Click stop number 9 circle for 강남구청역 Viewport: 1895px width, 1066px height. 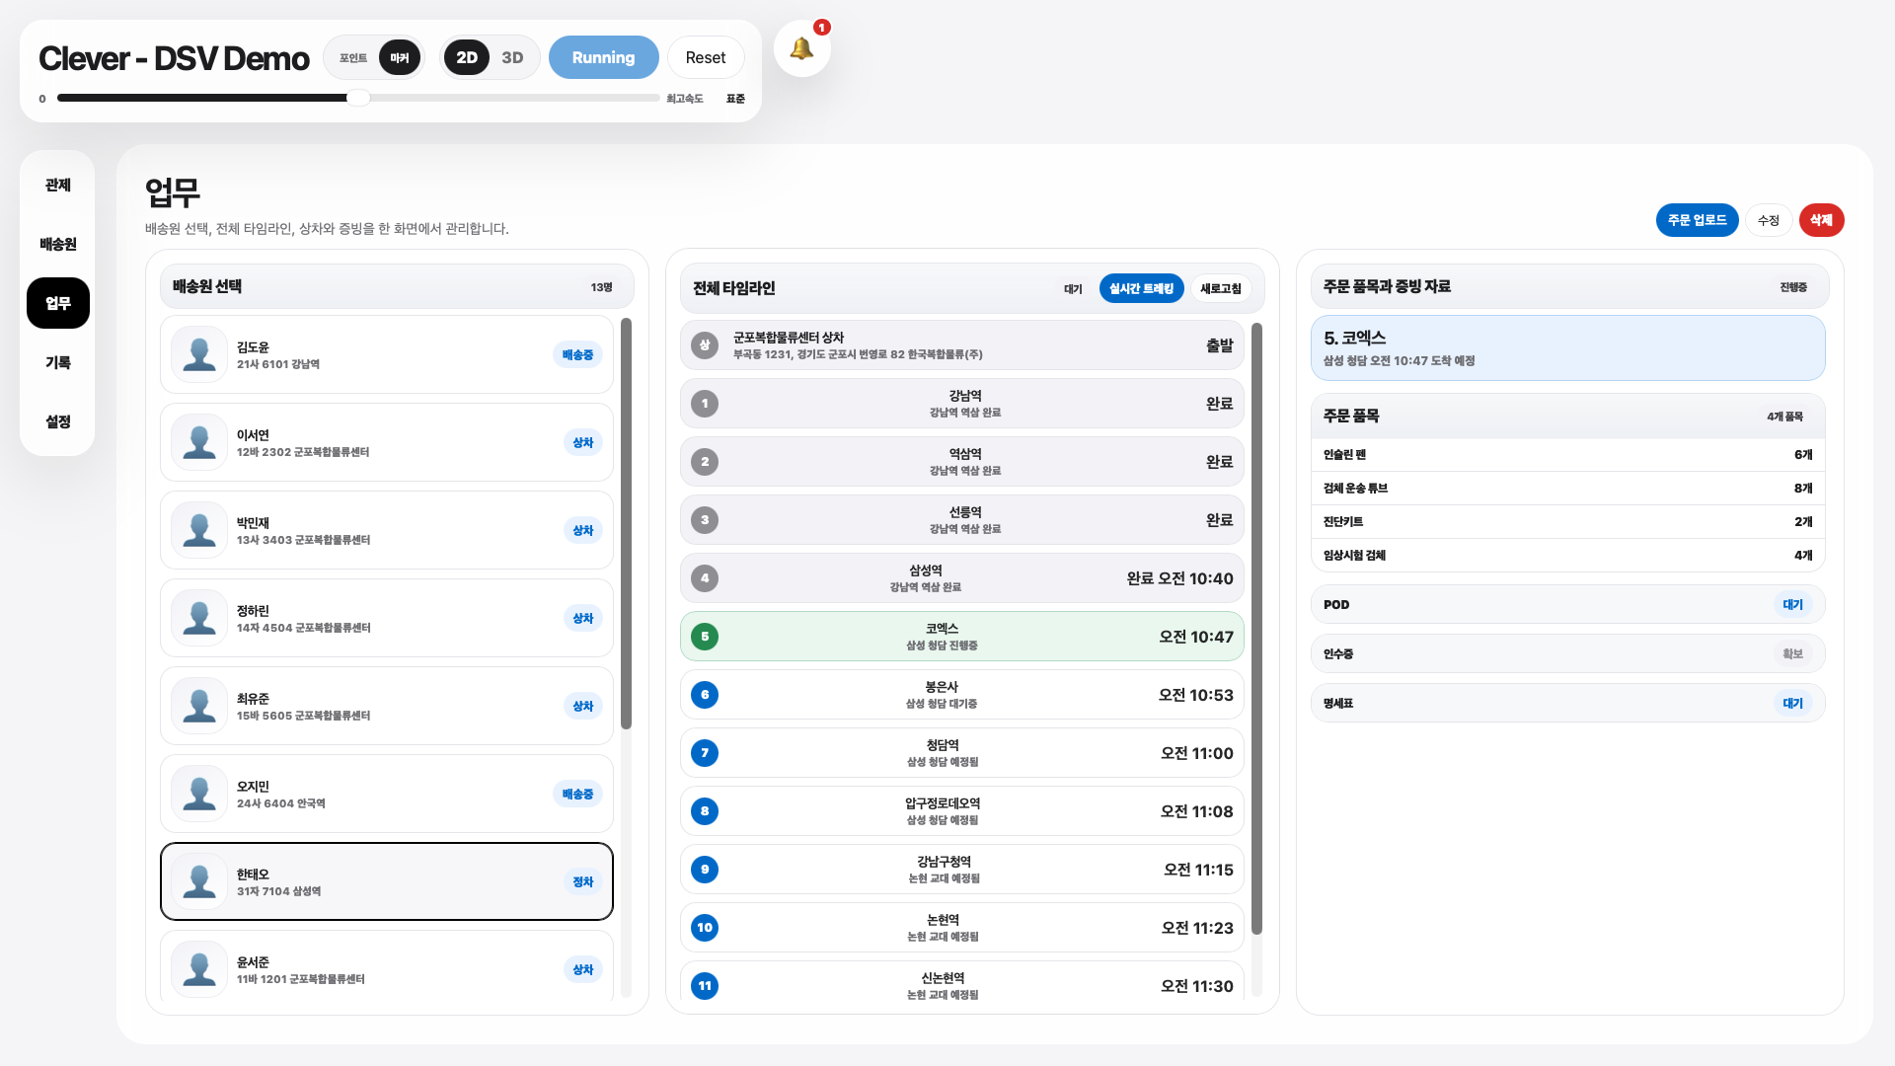click(705, 870)
